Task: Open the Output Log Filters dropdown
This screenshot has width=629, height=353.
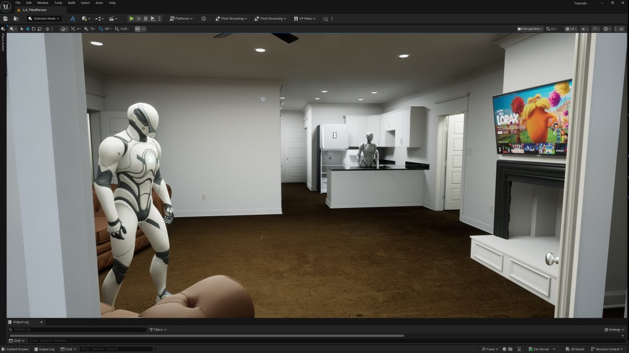Action: [x=158, y=329]
